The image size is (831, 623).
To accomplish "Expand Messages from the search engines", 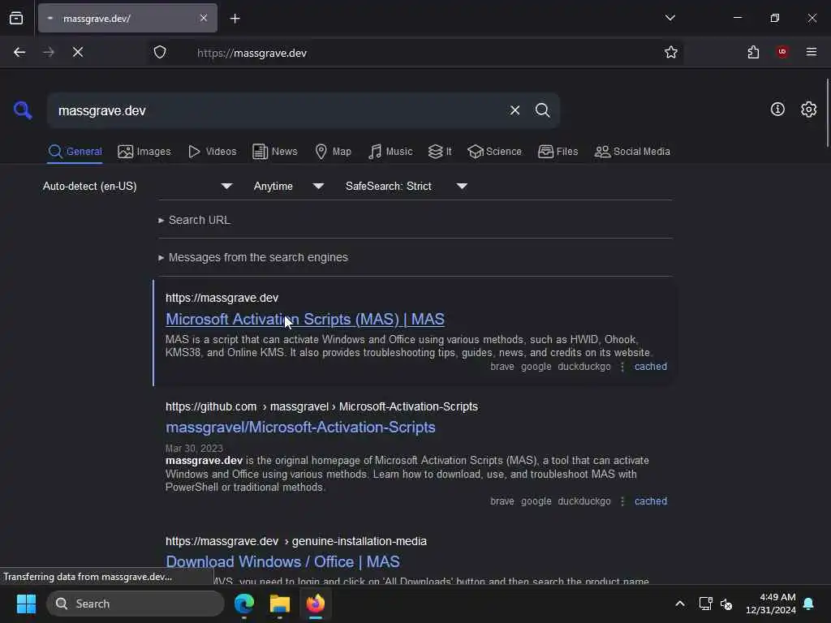I will point(253,257).
